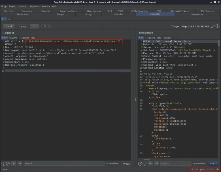Switch to the Project options tab
This screenshot has width=221, height=172.
tap(68, 11)
